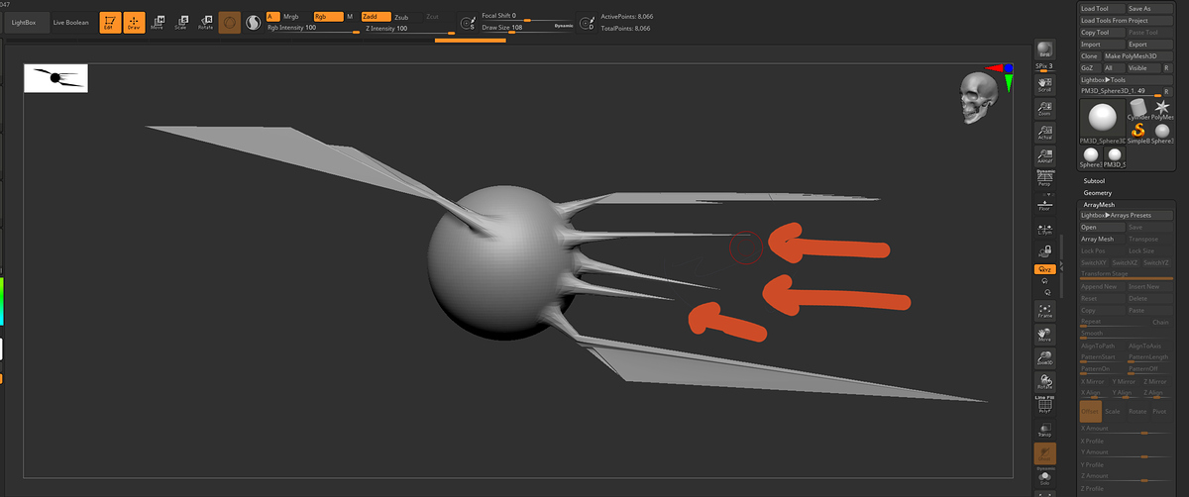Toggle L.Sym local symmetry
This screenshot has width=1189, height=497.
point(1044,227)
